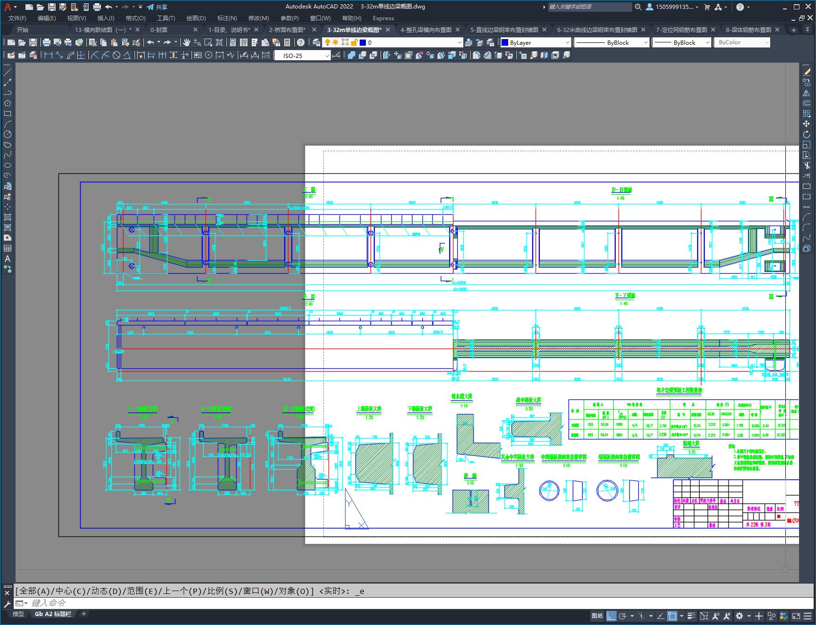Click the keyword search box in title bar

coord(590,7)
